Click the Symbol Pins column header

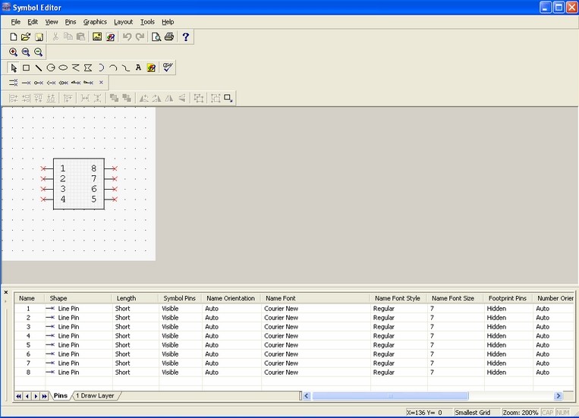(180, 298)
